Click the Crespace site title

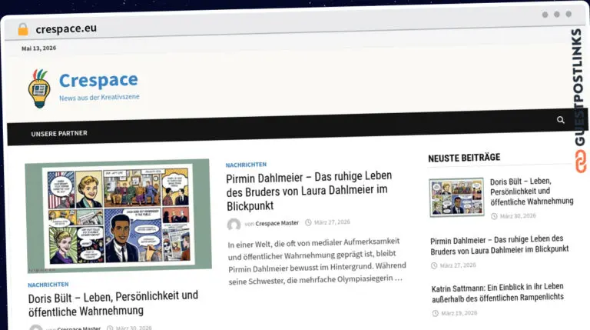[x=98, y=80]
